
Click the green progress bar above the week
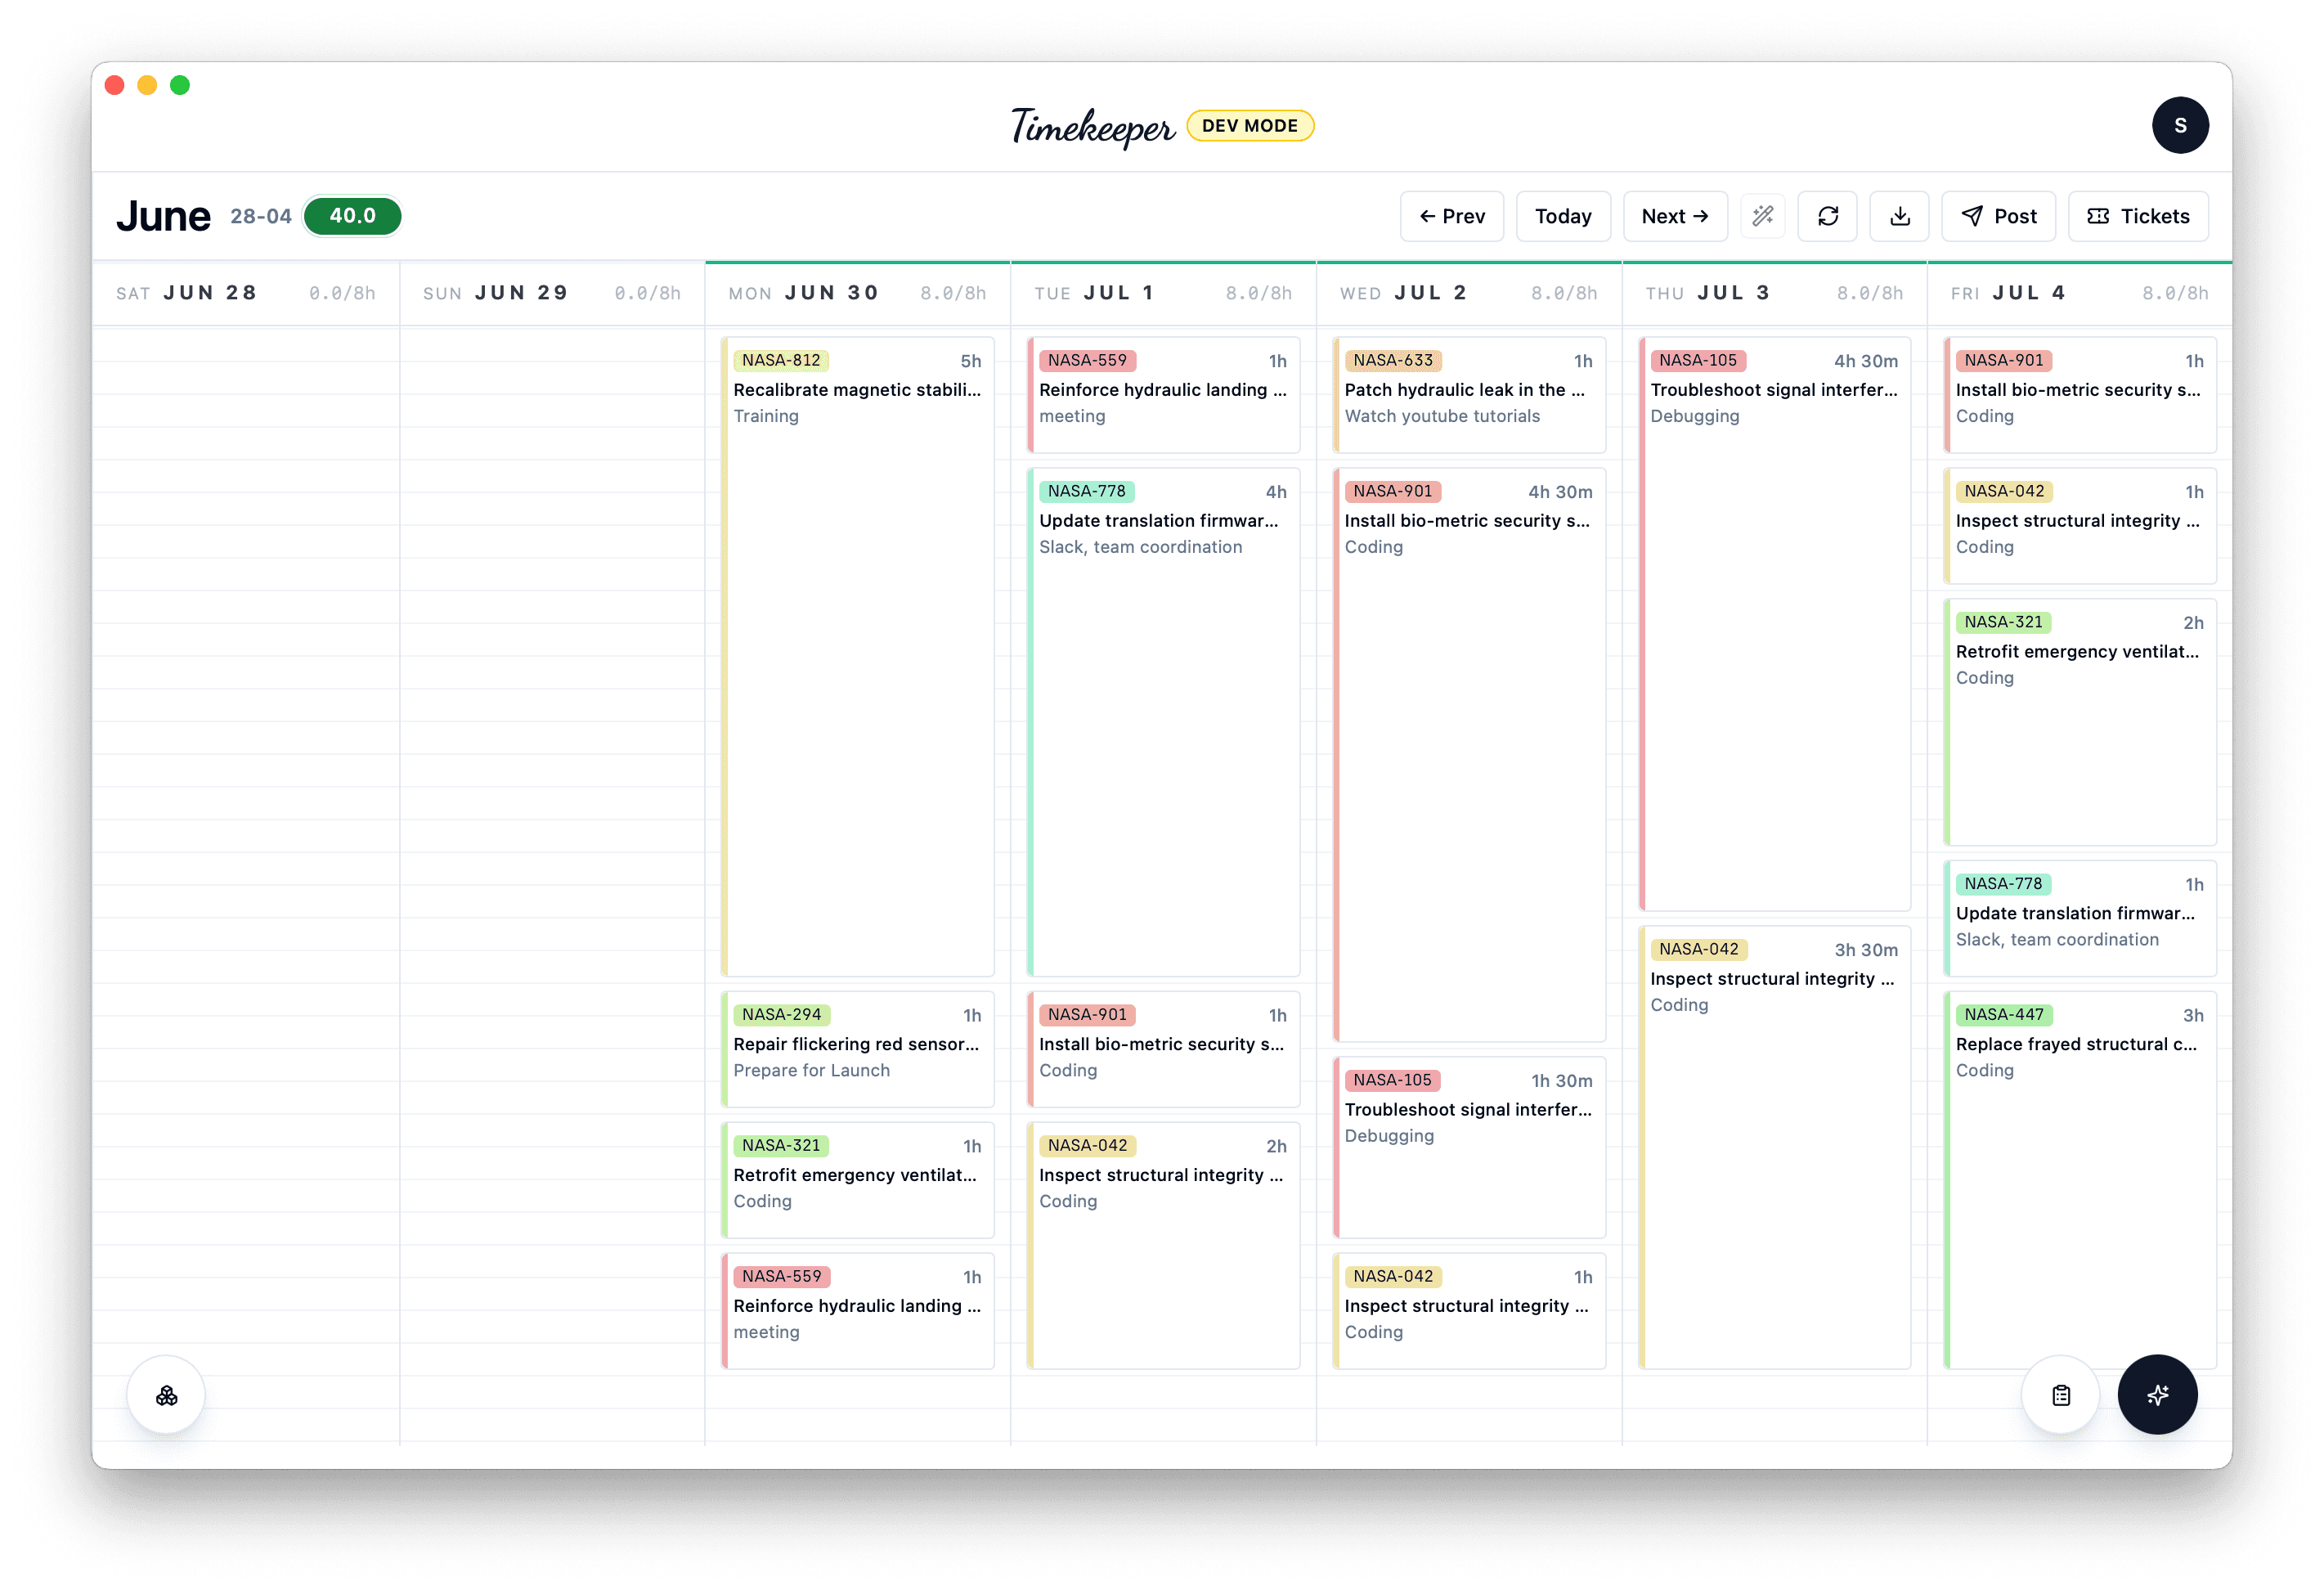point(1460,262)
